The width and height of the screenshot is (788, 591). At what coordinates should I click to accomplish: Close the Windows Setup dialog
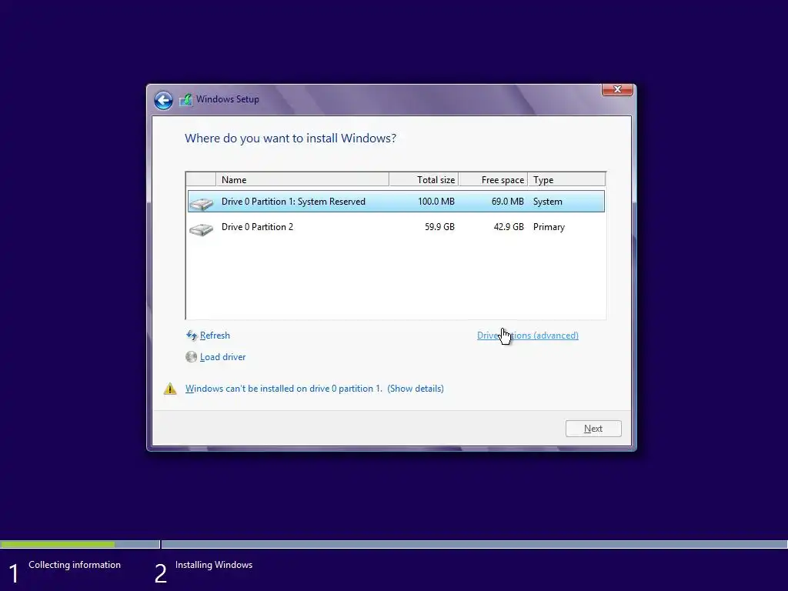[x=617, y=89]
